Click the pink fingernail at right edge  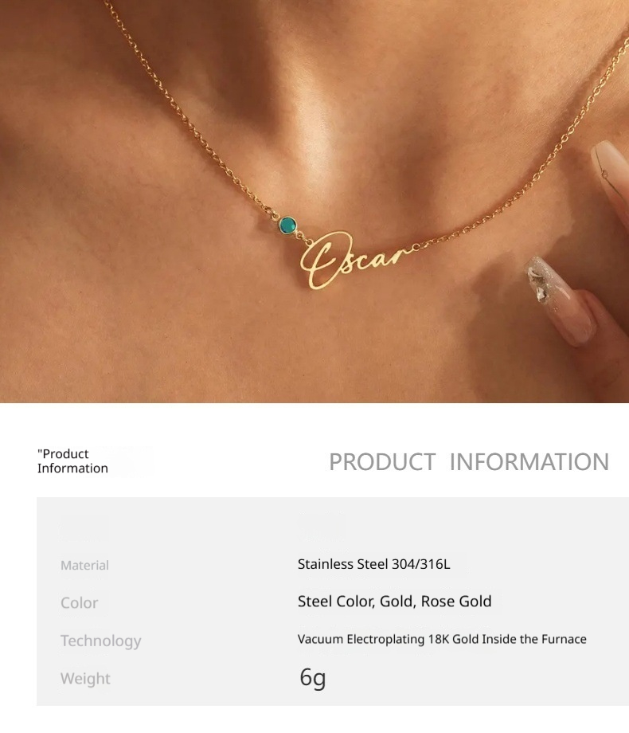coord(612,178)
